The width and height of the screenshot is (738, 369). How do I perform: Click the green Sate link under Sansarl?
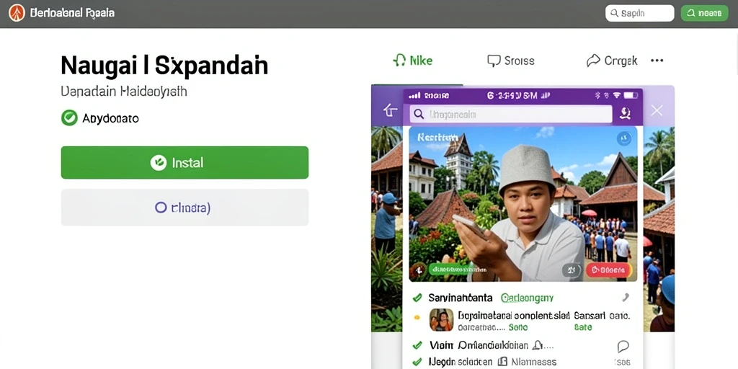[x=582, y=327]
